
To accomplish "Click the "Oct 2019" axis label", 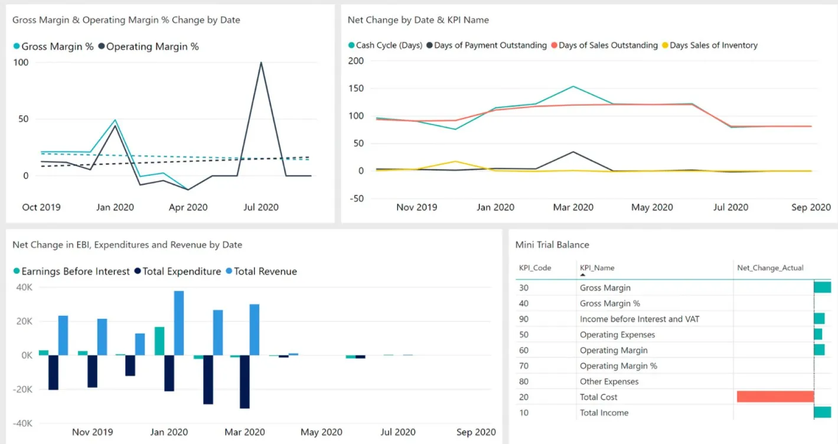I will [41, 207].
